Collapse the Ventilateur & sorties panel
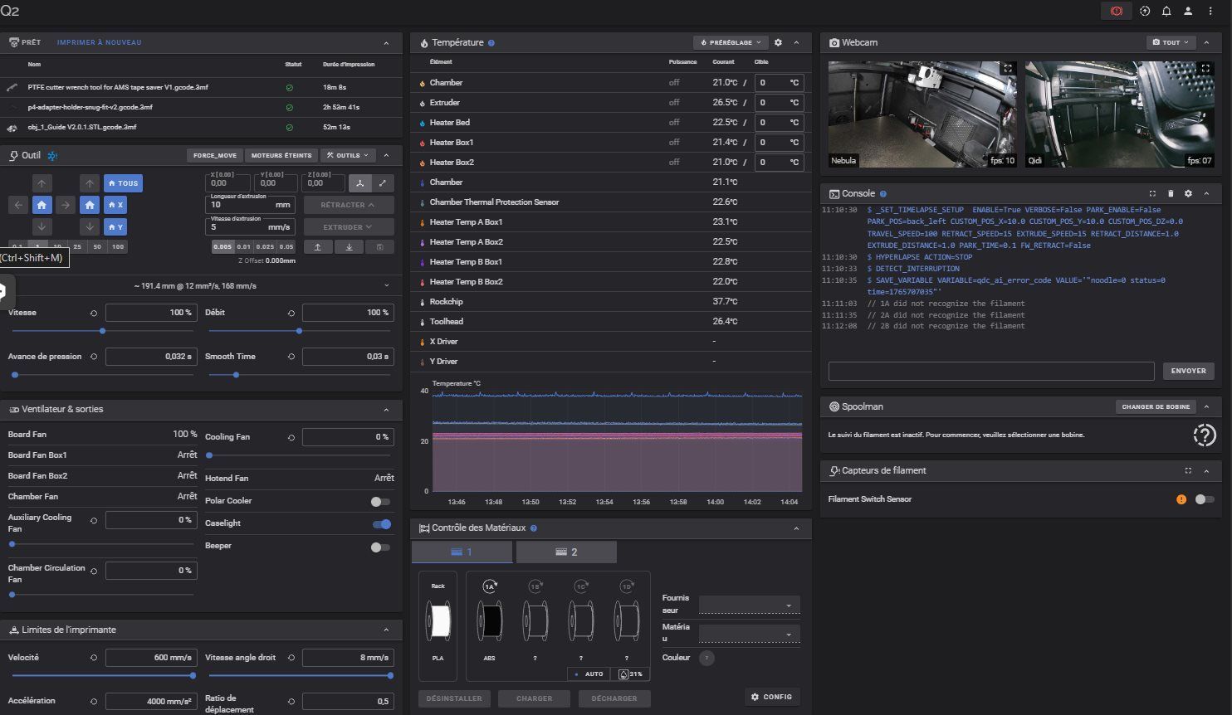The height and width of the screenshot is (715, 1232). [x=386, y=409]
